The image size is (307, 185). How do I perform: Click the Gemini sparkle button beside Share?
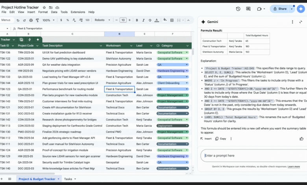301,9
